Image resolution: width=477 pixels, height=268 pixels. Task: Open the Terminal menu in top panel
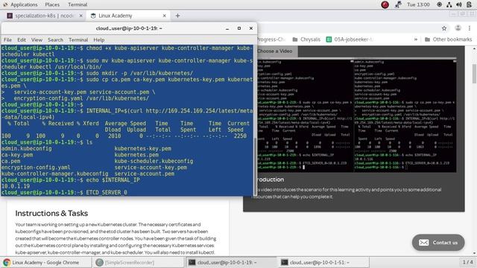click(78, 4)
